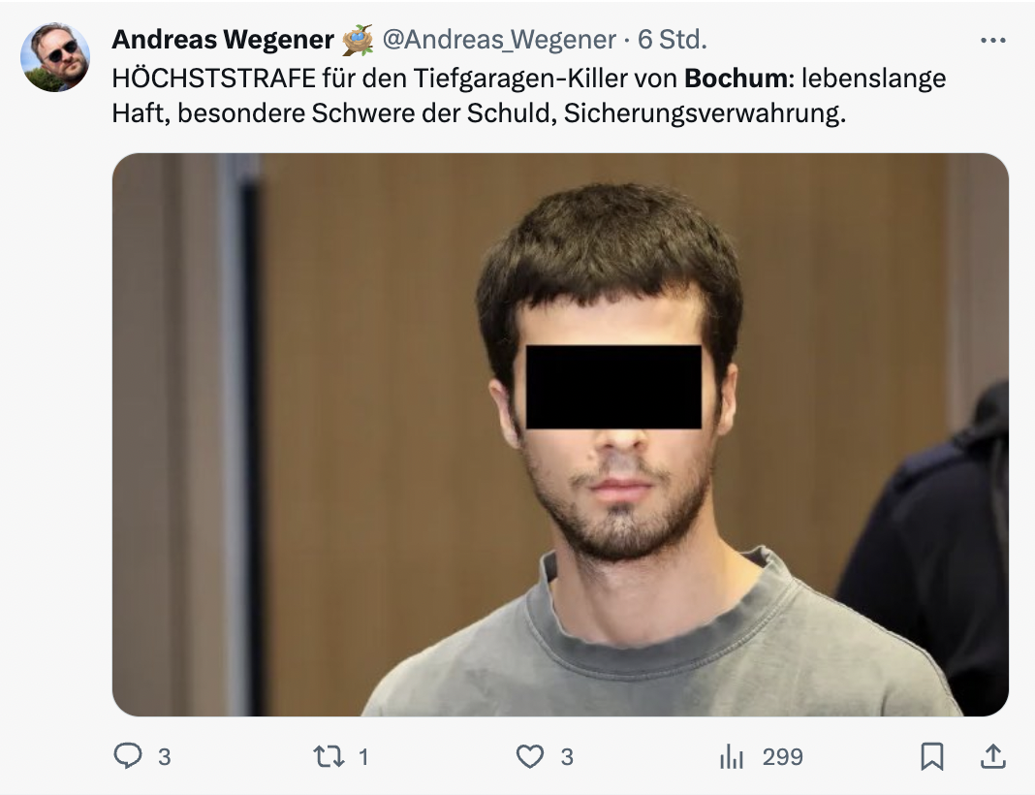
Task: Click the retweet count 1
Action: pos(363,756)
